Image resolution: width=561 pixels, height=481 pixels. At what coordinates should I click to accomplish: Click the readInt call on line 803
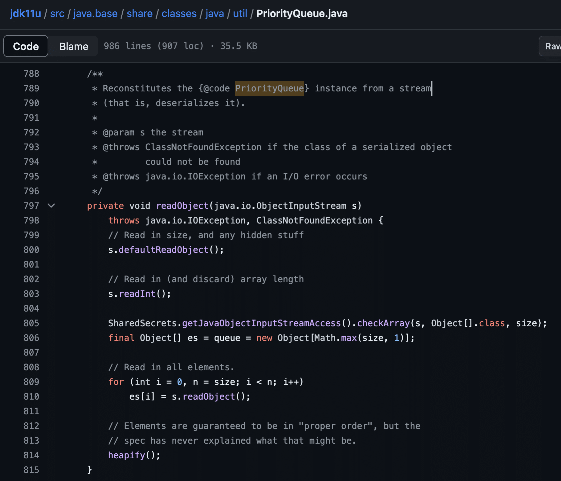point(137,294)
